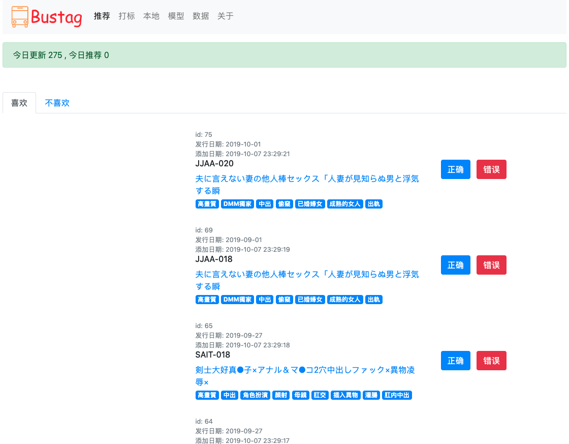Open the JJAA-018 title link

pos(307,280)
